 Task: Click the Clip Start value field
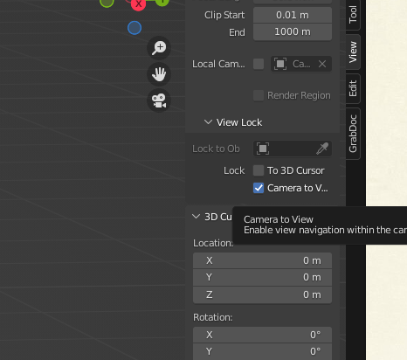pos(293,15)
